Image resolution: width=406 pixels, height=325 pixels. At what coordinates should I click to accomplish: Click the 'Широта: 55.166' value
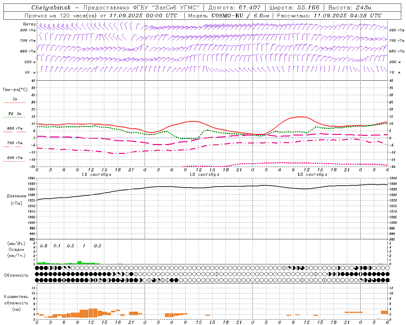[x=294, y=8]
